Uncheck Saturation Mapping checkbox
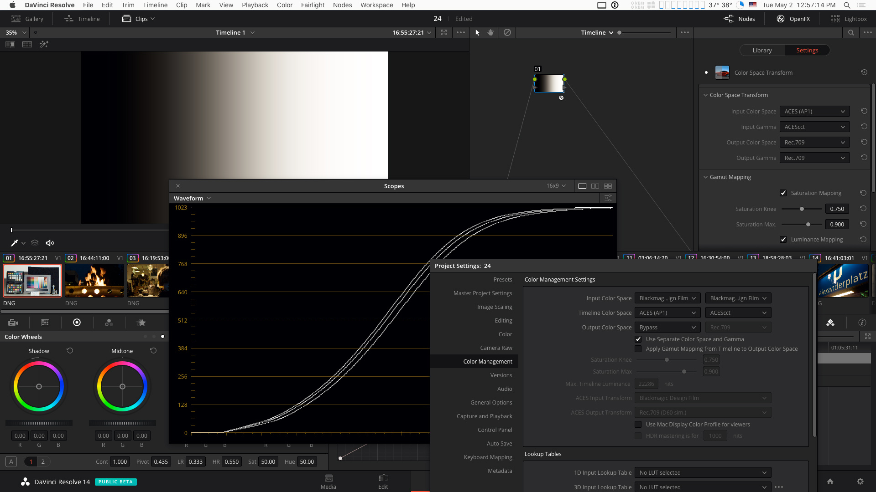The width and height of the screenshot is (876, 492). click(783, 193)
